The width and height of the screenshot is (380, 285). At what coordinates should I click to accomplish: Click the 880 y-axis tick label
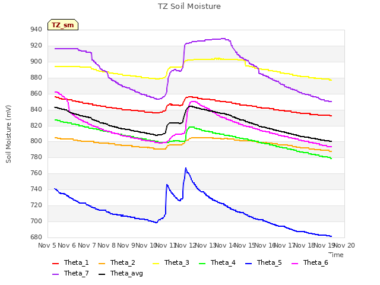(36, 78)
